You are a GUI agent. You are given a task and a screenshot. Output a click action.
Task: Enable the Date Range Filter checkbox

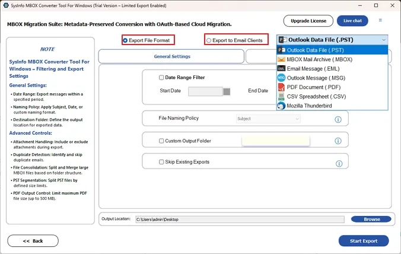click(x=161, y=78)
